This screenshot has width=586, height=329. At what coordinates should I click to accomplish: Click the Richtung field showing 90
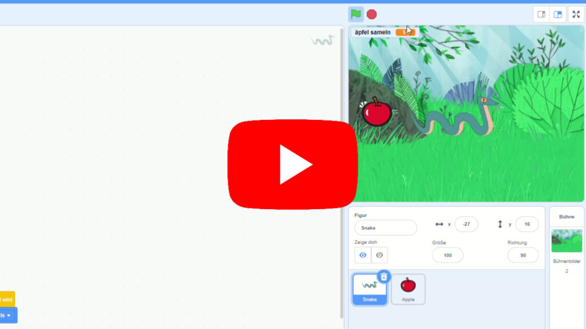522,255
